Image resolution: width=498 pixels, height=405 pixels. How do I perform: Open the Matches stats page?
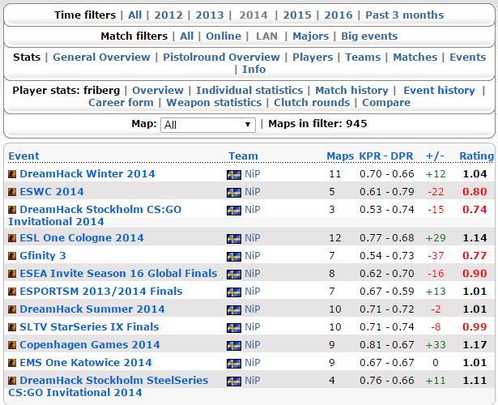tap(415, 57)
